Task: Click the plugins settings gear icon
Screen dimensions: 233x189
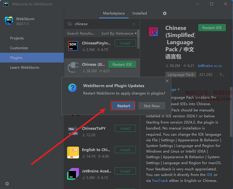Action: (165, 13)
